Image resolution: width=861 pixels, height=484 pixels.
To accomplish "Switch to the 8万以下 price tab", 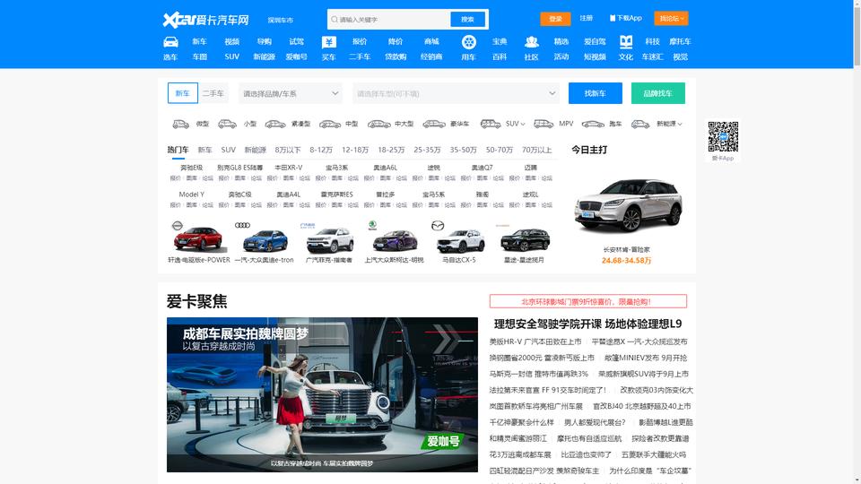I will [288, 150].
